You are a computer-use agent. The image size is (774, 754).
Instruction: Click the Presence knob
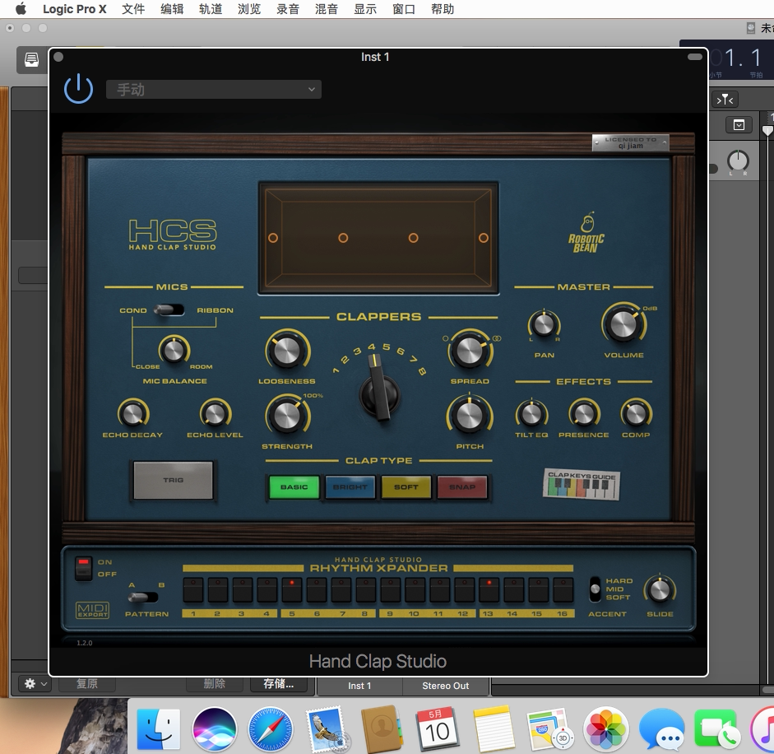(x=584, y=413)
